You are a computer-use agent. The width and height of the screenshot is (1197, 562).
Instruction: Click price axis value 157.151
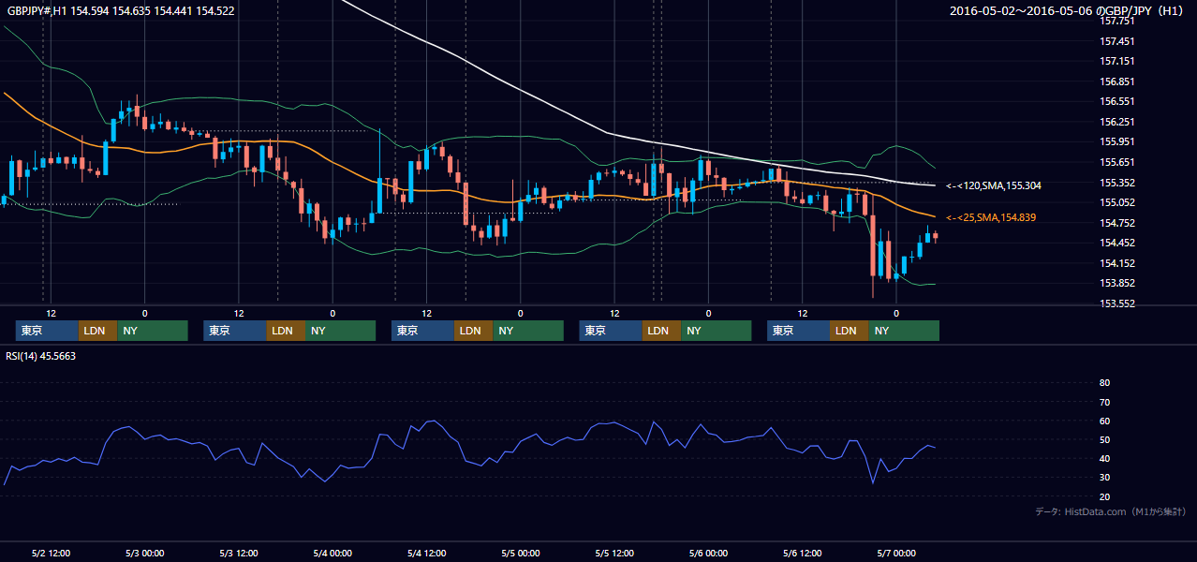point(1117,61)
